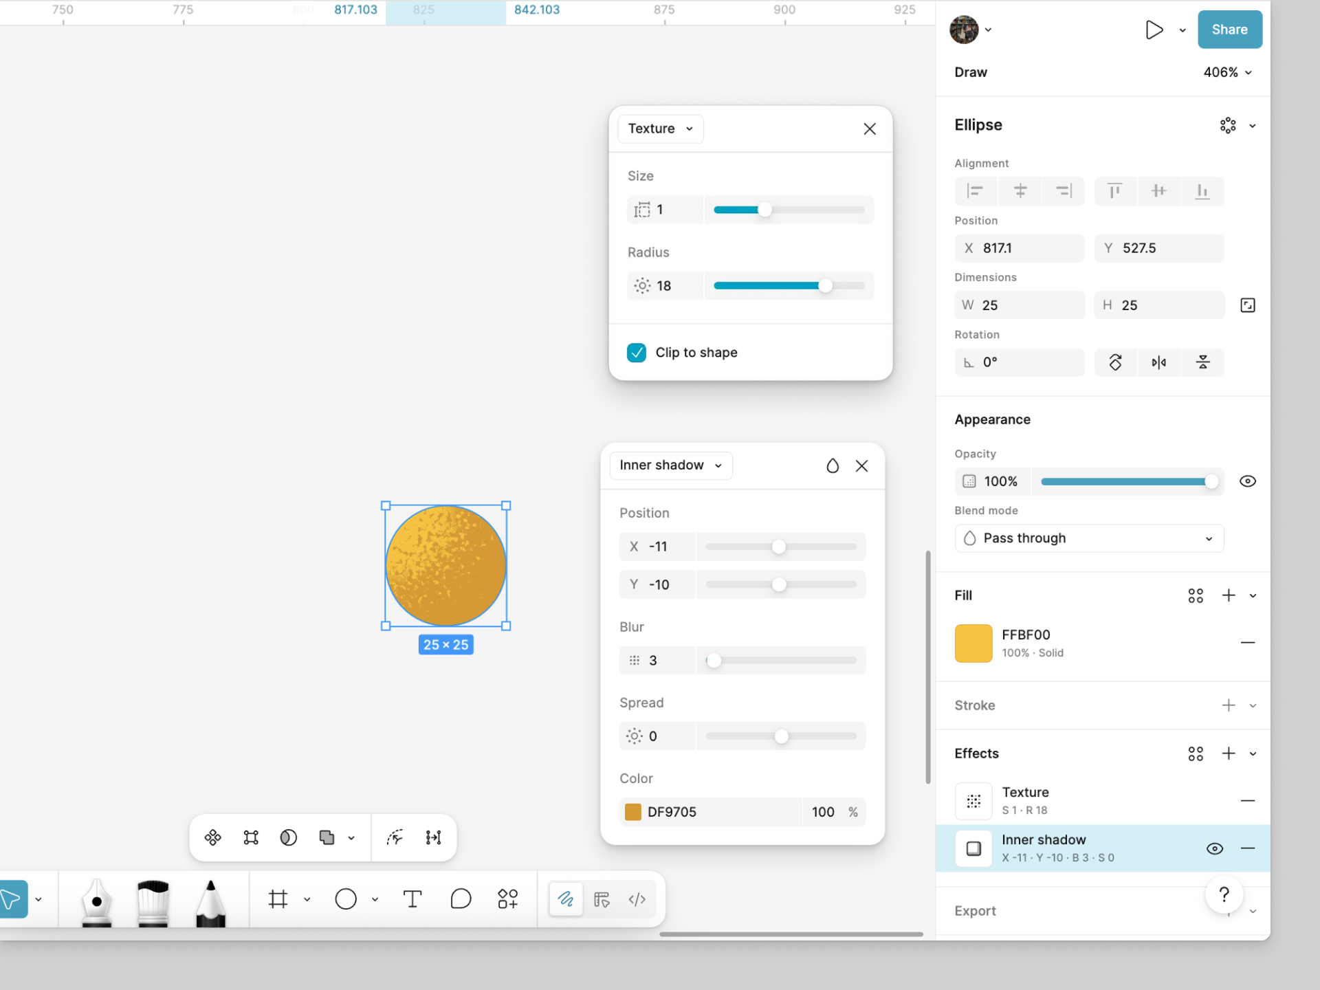Open the Inner shadow type dropdown

coord(670,465)
